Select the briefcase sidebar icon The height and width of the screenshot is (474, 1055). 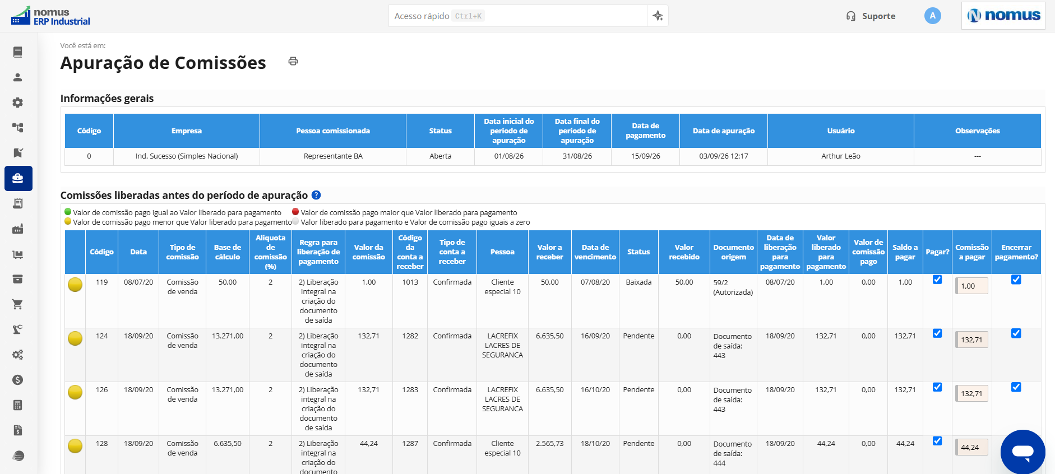pyautogui.click(x=18, y=178)
